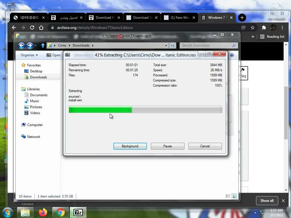
Task: Switch to the Download P browser tab
Action: (104, 18)
